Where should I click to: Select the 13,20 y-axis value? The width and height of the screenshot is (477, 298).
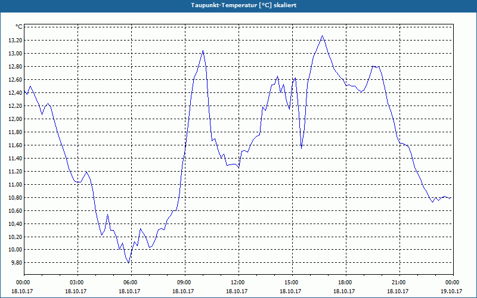pyautogui.click(x=17, y=41)
